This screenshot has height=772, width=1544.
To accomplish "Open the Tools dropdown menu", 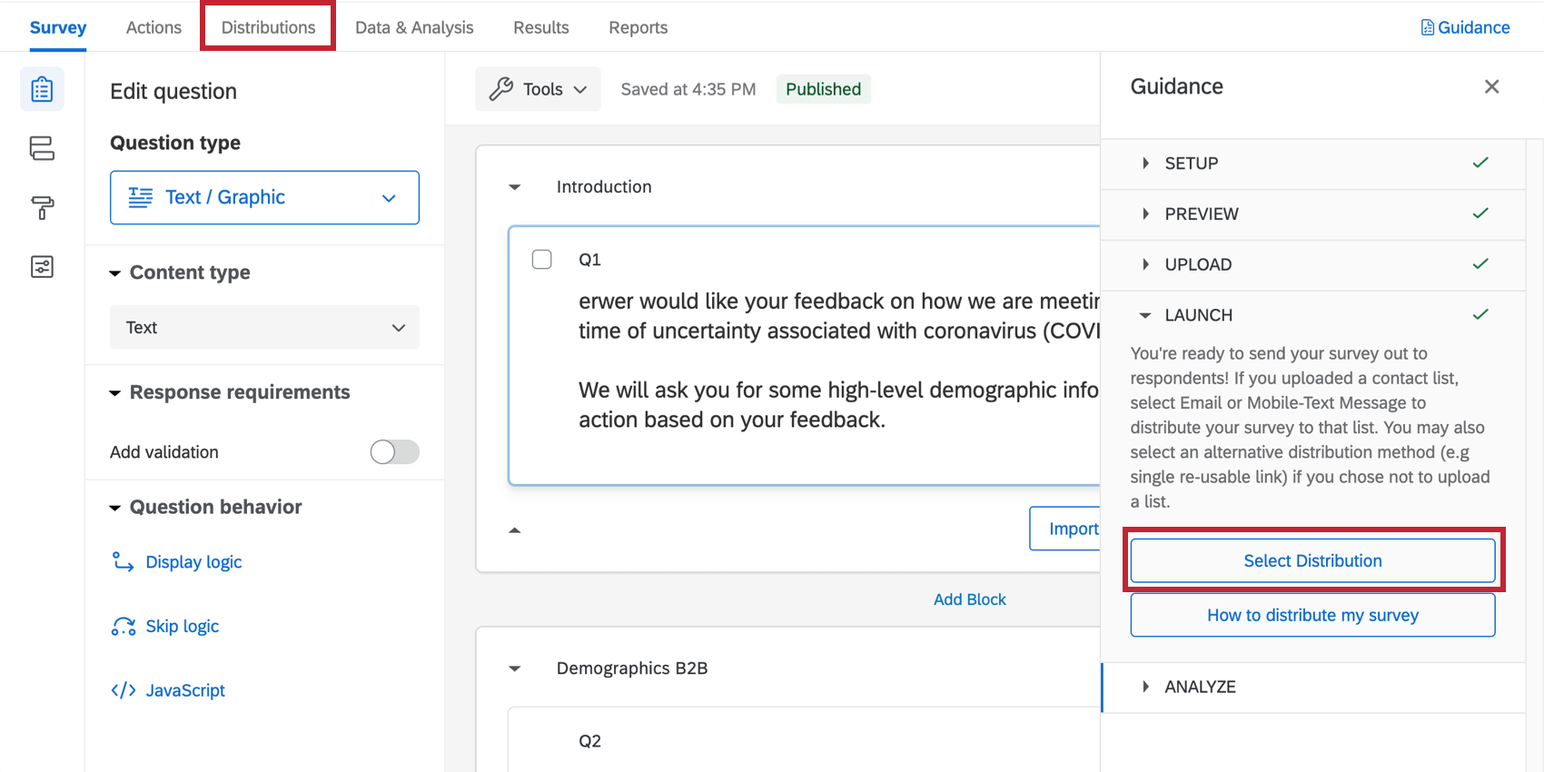I will click(x=539, y=89).
